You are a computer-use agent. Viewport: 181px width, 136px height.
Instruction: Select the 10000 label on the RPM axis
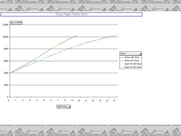6,37
